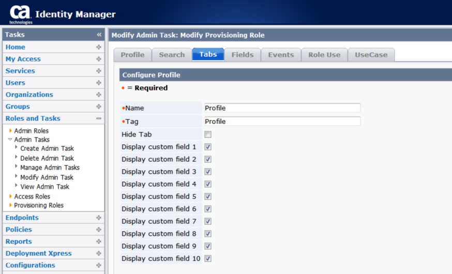Click the Home menu label
Image resolution: width=452 pixels, height=274 pixels.
coord(16,47)
